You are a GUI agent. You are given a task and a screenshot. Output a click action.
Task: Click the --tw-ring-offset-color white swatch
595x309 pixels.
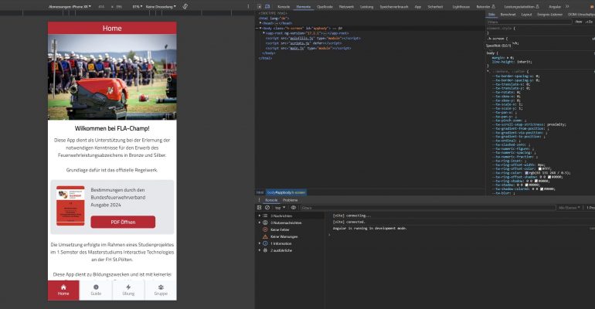pyautogui.click(x=540, y=168)
